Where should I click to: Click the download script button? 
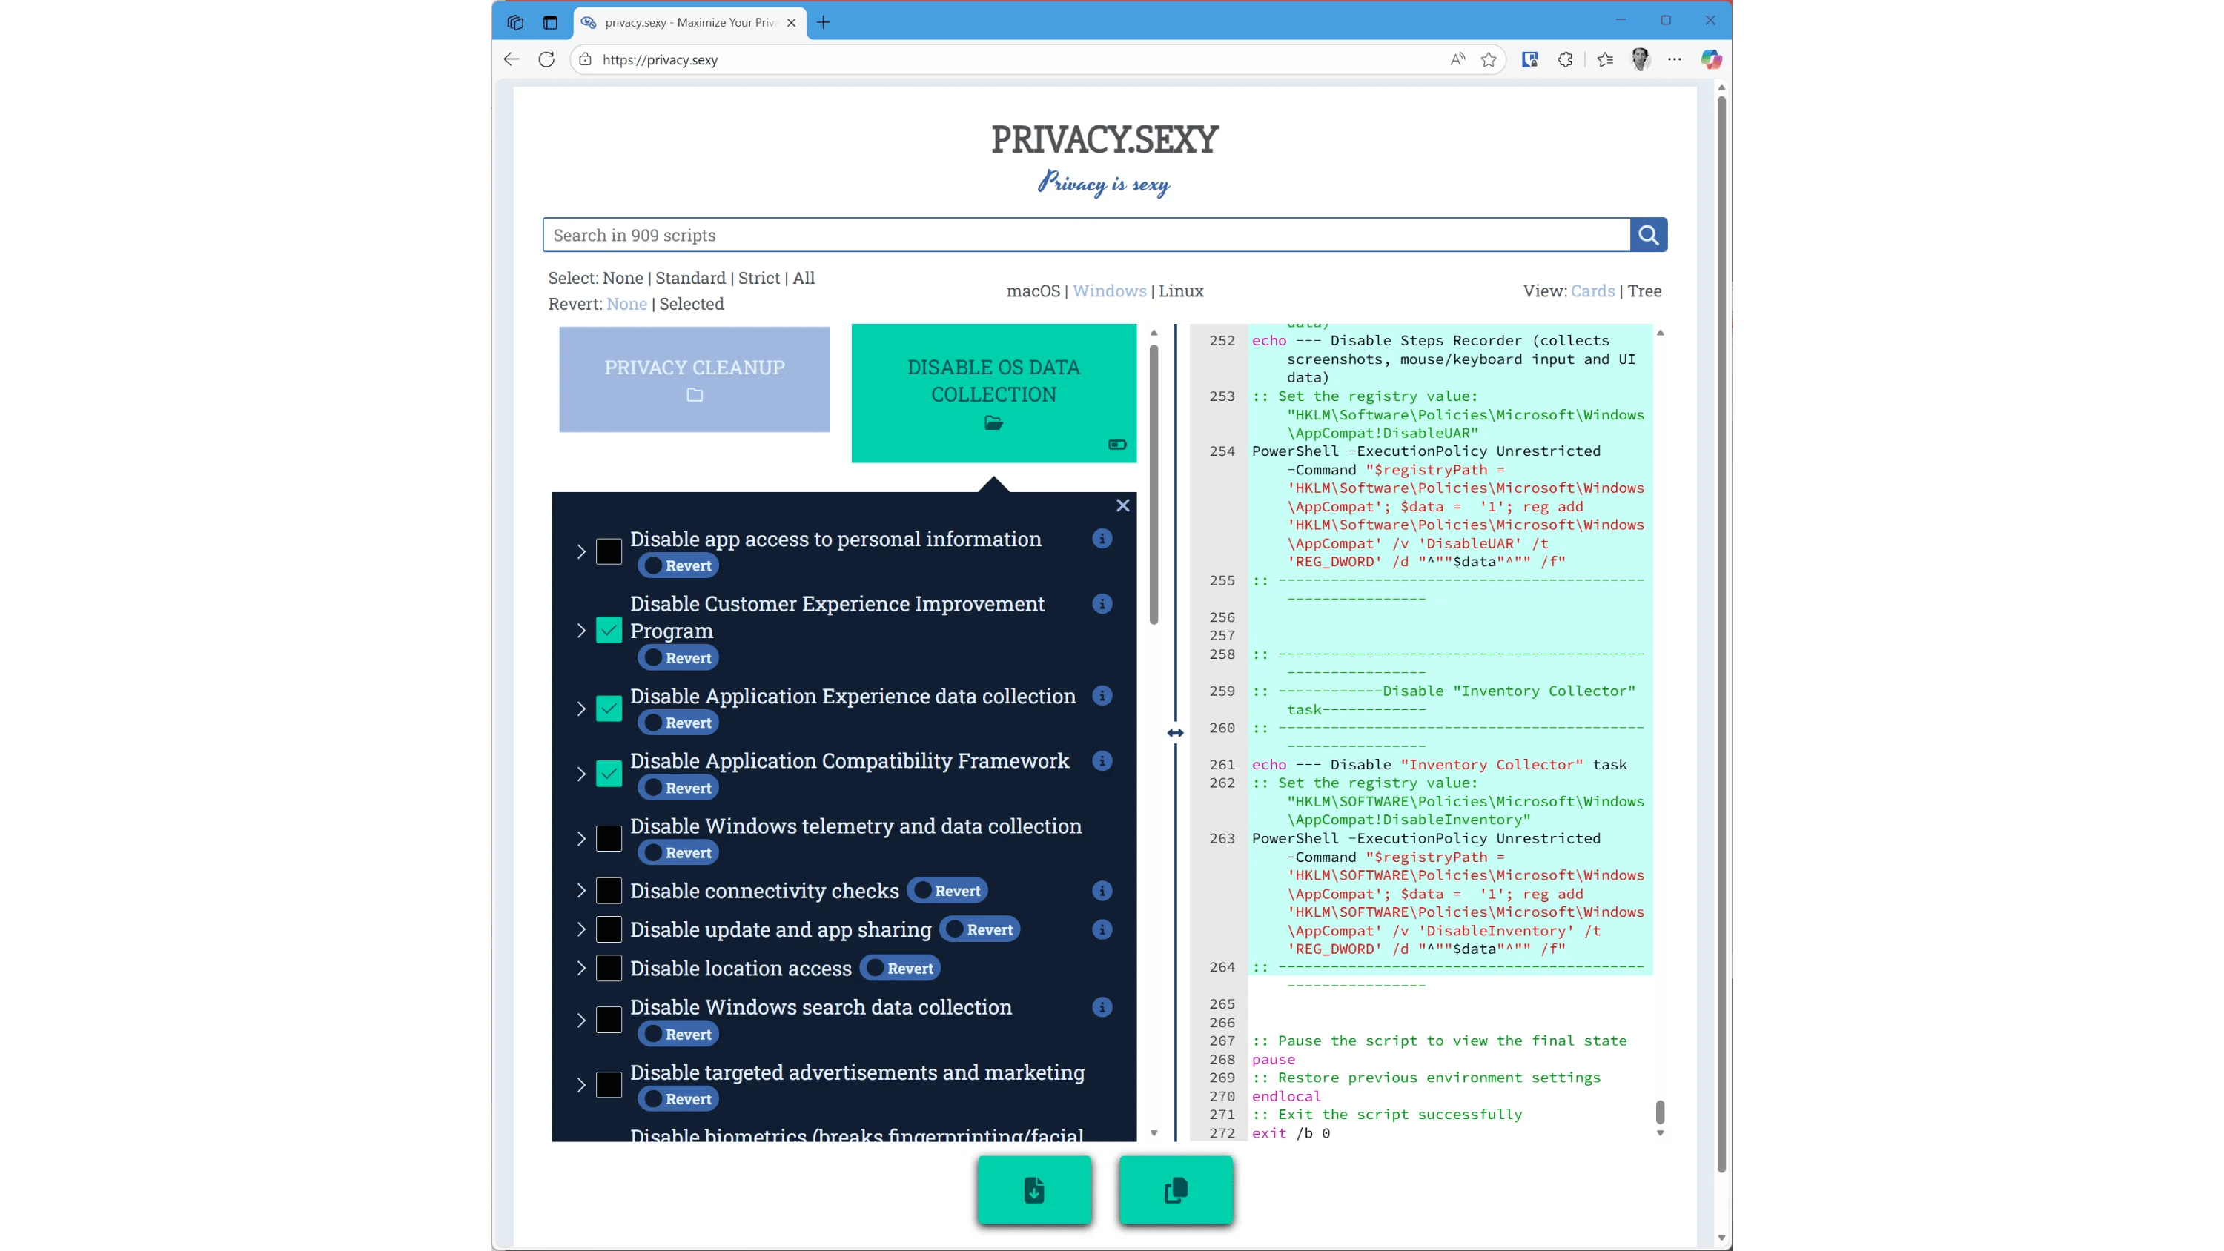pos(1034,1190)
